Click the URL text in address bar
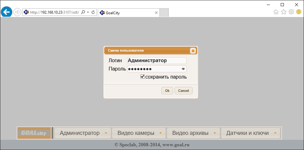Image resolution: width=304 pixels, height=150 pixels. pos(55,12)
